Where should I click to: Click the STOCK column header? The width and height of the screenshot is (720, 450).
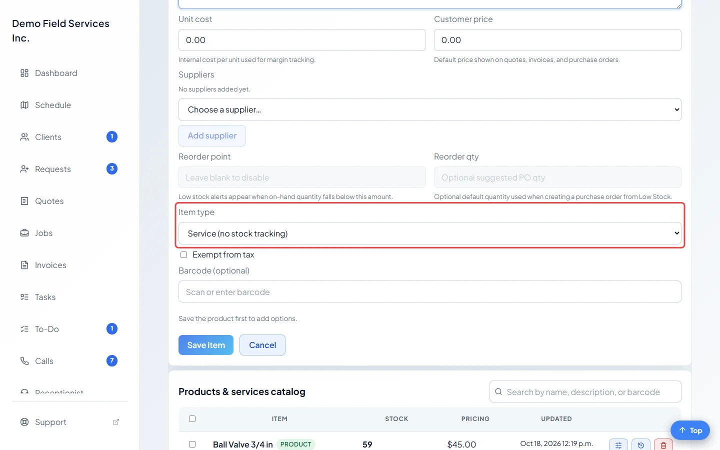click(x=396, y=419)
